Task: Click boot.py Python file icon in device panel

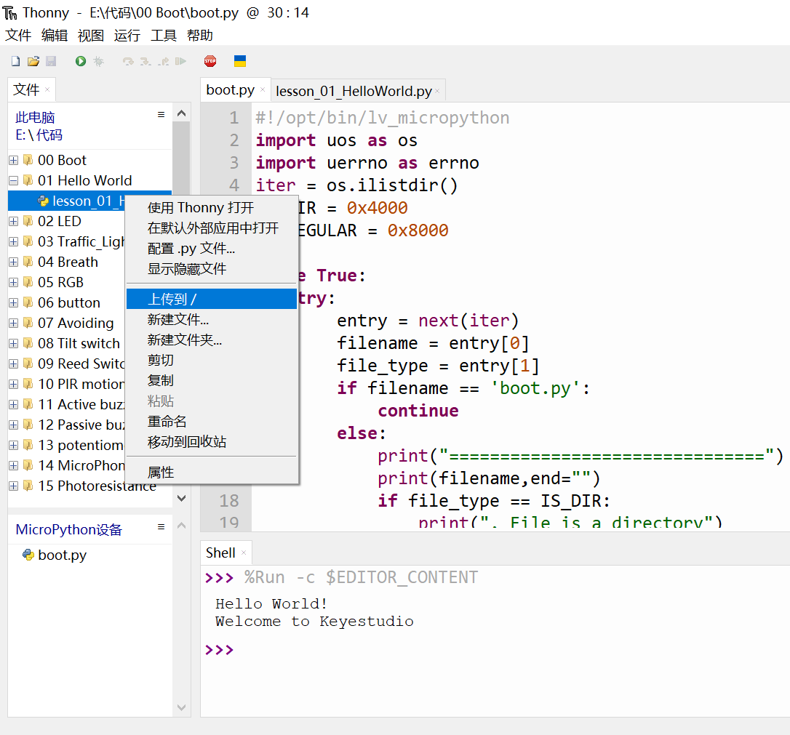Action: [28, 555]
